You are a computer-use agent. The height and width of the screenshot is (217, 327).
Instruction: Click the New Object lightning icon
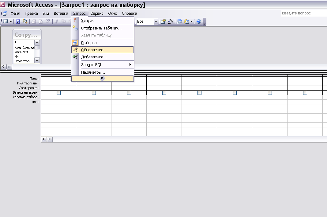[187, 21]
